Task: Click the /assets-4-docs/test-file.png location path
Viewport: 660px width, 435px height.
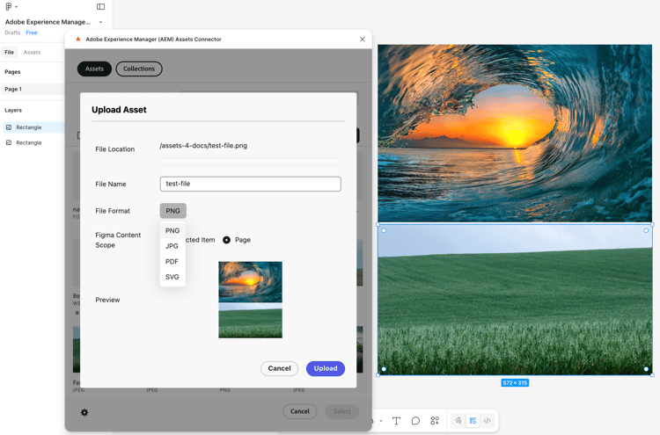Action: [x=203, y=146]
